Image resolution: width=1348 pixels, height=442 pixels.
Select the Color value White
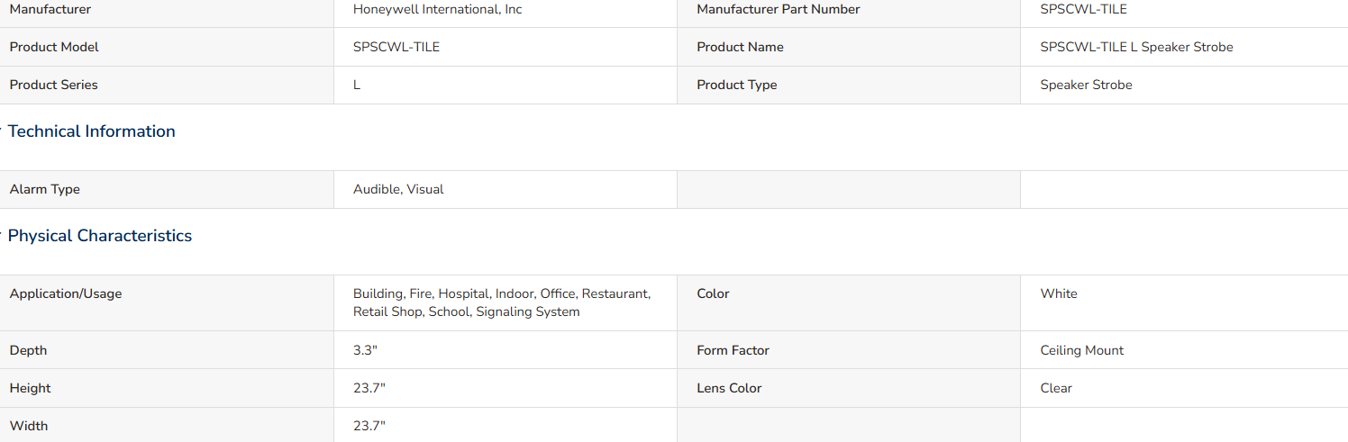click(x=1059, y=293)
